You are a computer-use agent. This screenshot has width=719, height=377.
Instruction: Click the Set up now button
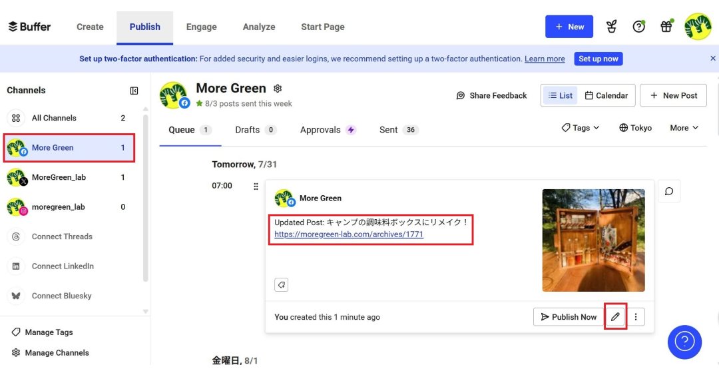[x=599, y=59]
